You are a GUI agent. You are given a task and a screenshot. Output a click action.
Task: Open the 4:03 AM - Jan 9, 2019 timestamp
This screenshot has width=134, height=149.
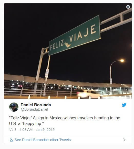point(37,130)
